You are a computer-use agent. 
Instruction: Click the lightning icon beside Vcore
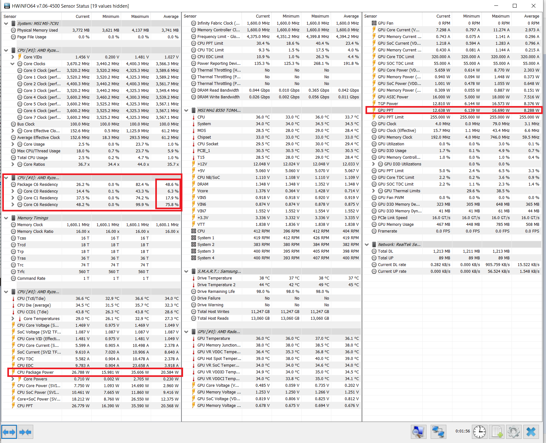click(194, 191)
